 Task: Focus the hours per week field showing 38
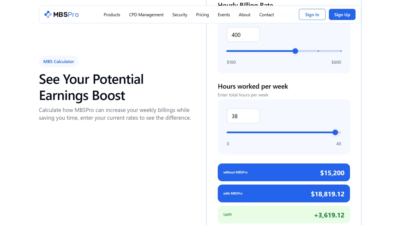click(243, 116)
